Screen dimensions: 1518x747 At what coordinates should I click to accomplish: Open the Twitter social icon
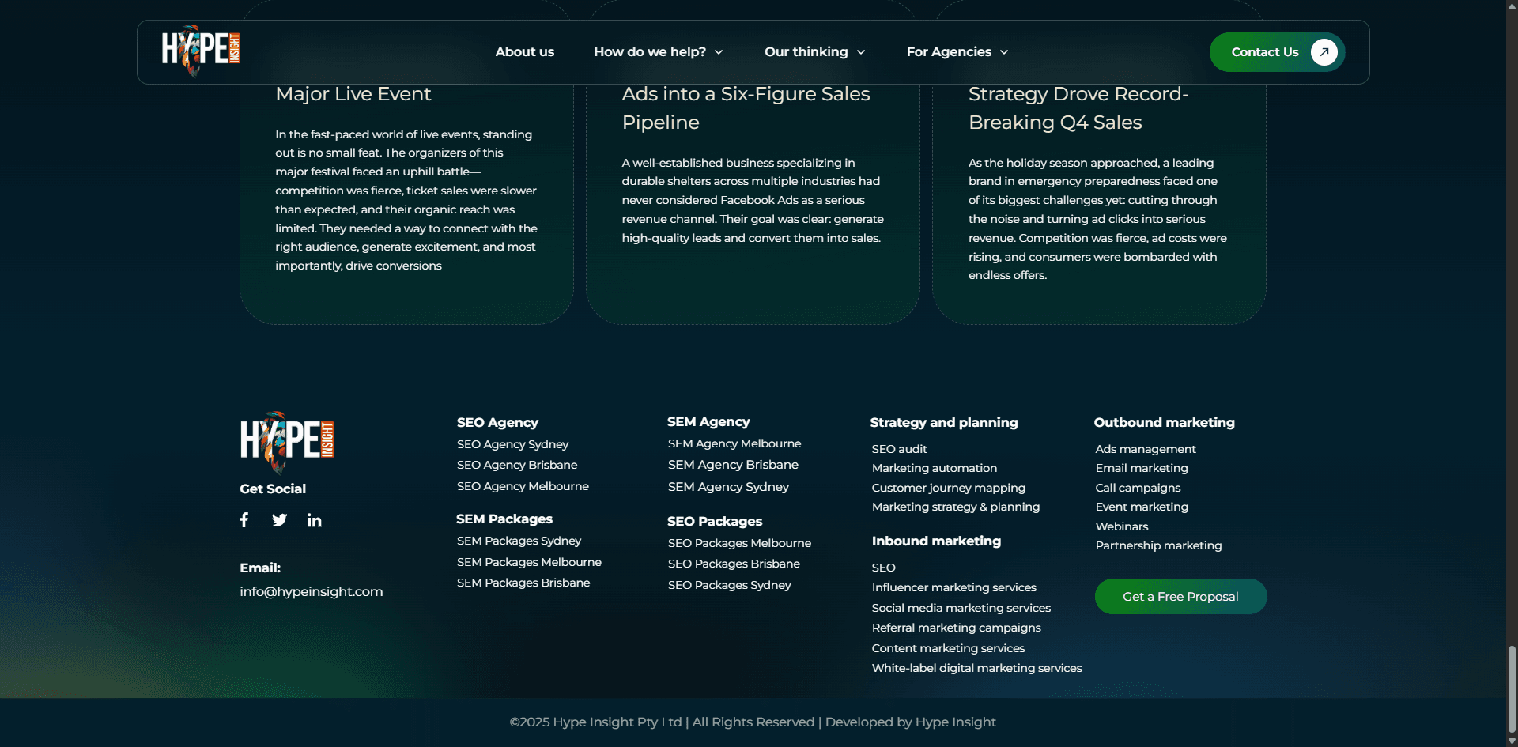[x=279, y=520]
